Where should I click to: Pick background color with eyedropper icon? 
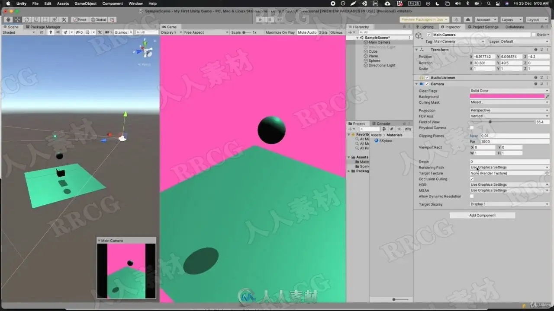[548, 97]
